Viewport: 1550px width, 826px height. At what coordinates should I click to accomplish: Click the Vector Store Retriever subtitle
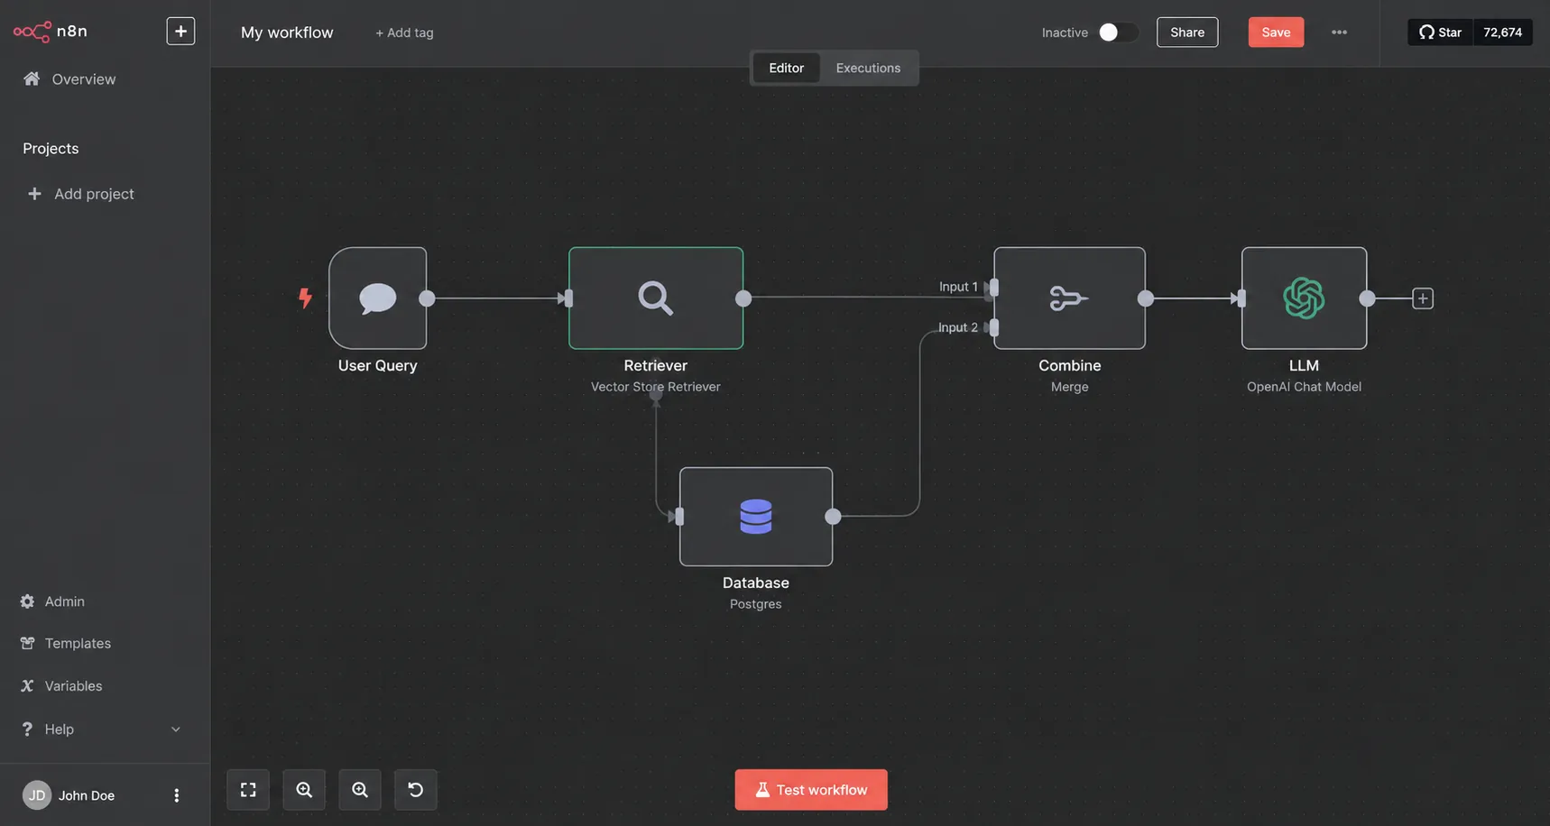[656, 387]
